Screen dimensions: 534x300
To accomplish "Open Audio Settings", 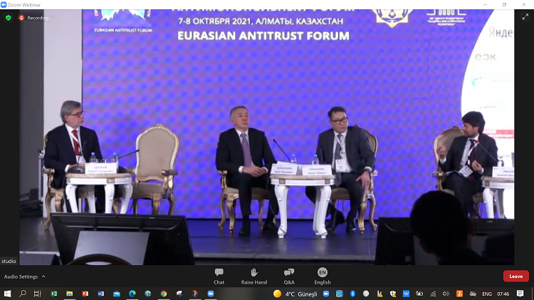I will [x=21, y=276].
